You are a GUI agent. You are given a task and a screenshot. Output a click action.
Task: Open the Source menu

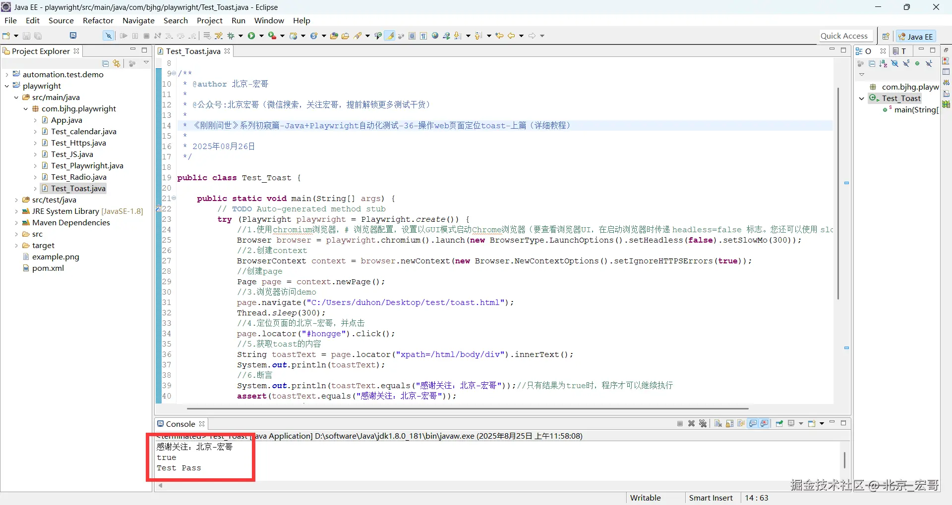[x=61, y=20]
